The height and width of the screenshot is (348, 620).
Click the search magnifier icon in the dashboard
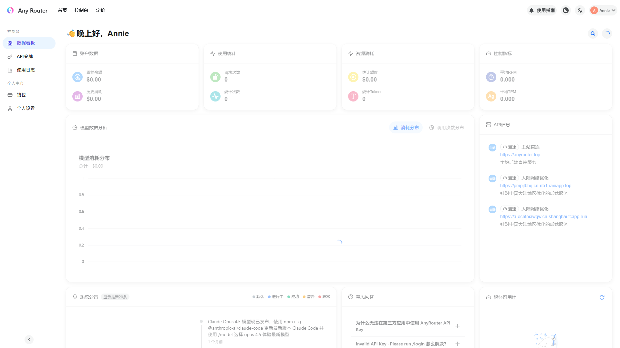point(593,34)
